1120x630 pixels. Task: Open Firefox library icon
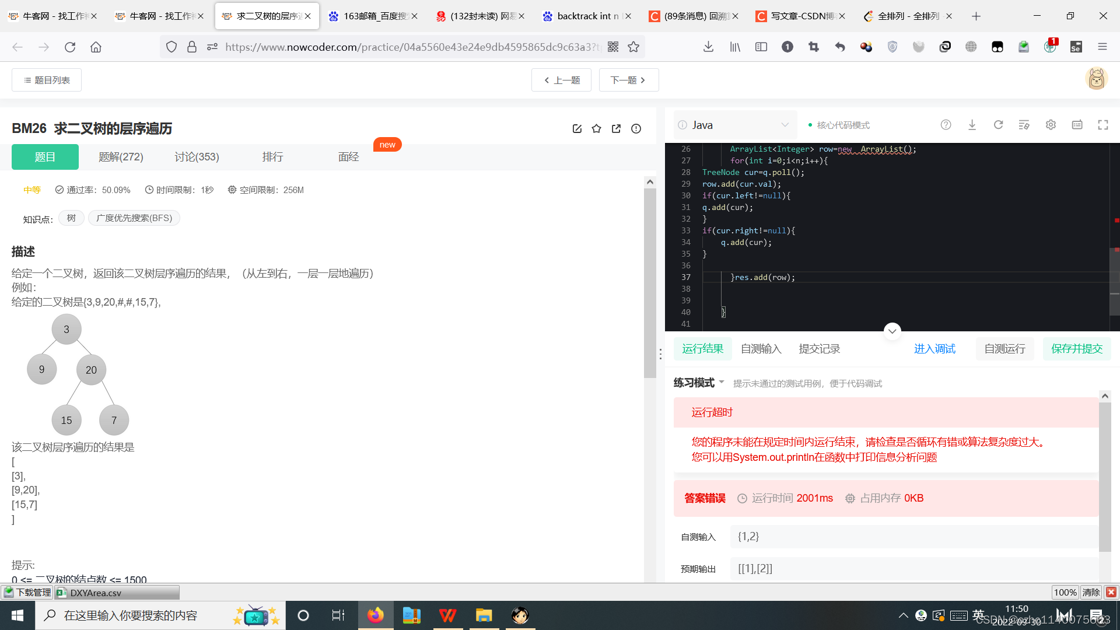tap(735, 47)
